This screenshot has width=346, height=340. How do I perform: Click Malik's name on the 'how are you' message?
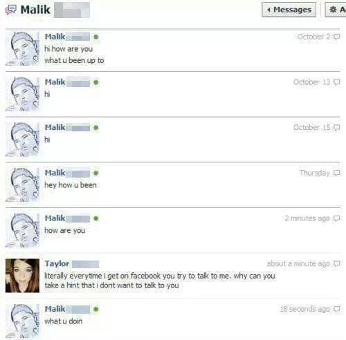pyautogui.click(x=55, y=218)
